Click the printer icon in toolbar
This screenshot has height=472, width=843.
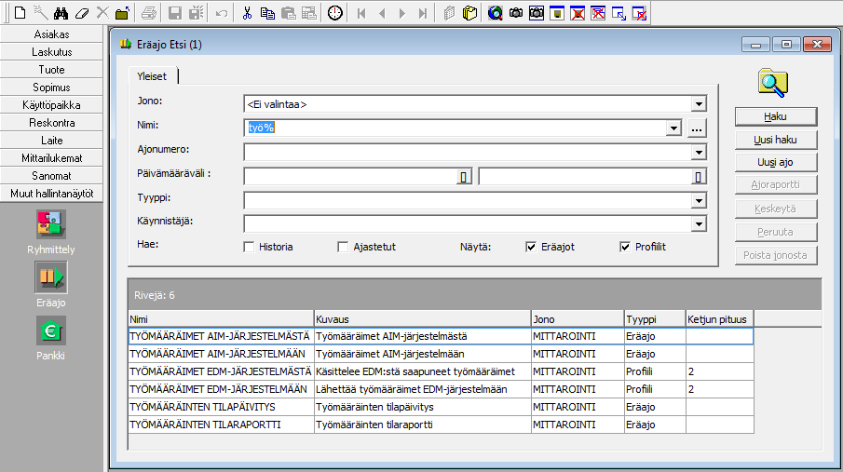[x=149, y=13]
